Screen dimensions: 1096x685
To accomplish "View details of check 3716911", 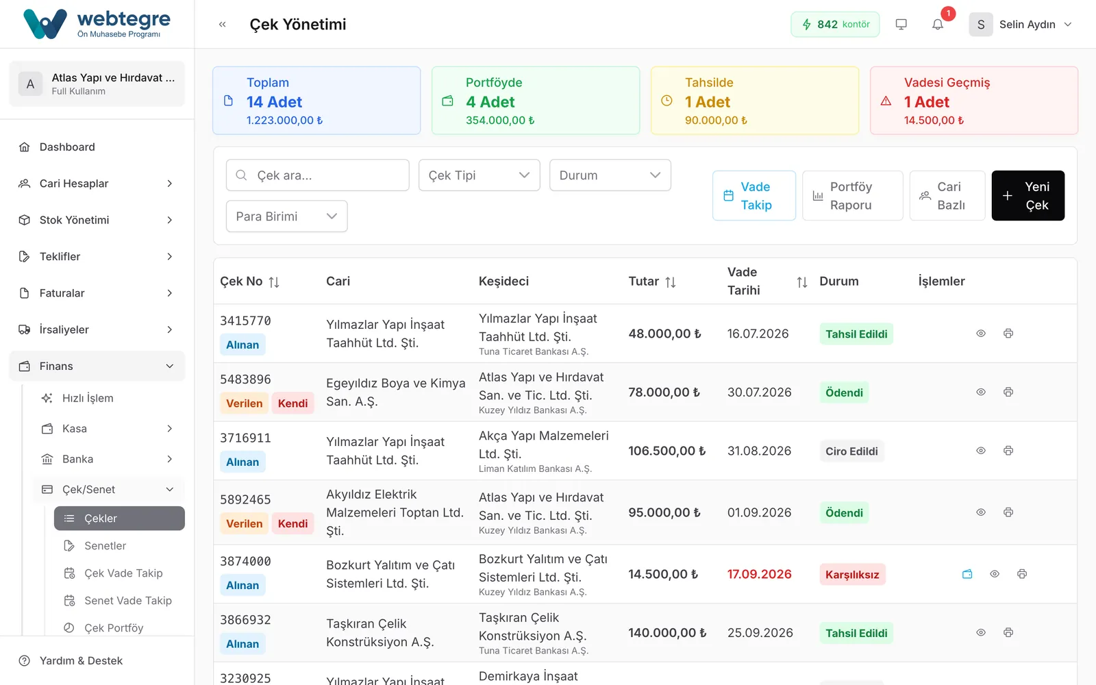I will tap(981, 451).
